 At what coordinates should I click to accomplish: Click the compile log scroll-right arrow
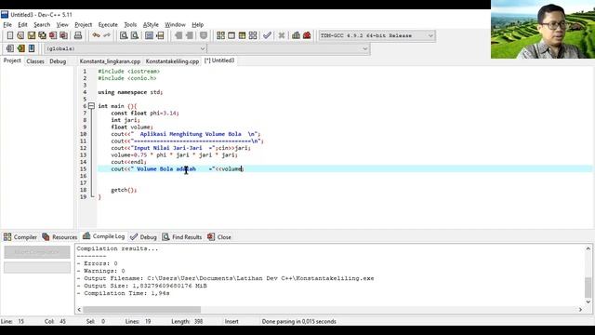[580, 310]
